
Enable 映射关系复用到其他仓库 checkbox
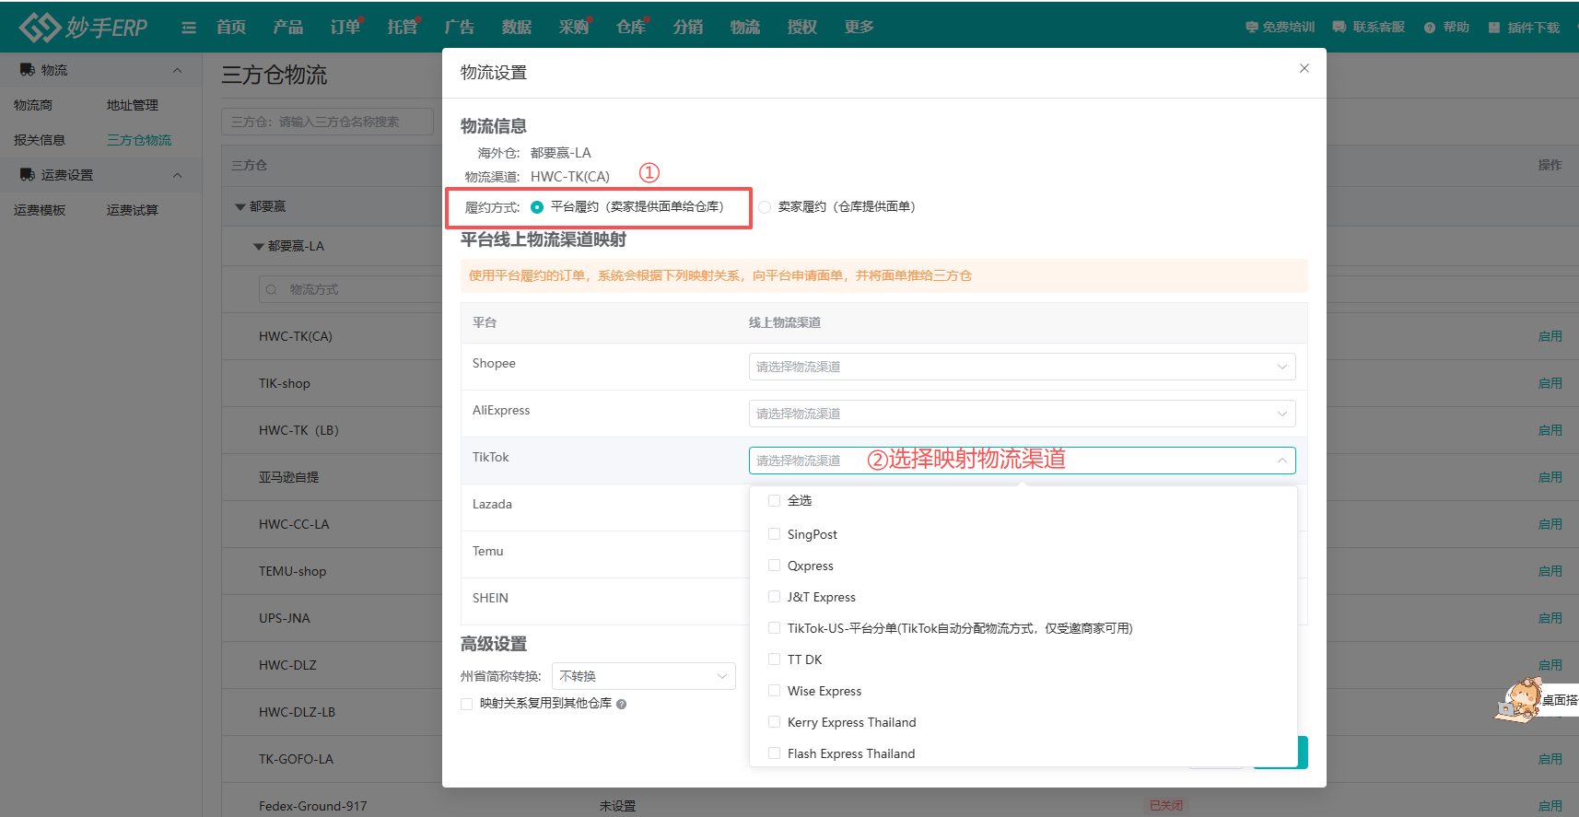[x=467, y=705]
